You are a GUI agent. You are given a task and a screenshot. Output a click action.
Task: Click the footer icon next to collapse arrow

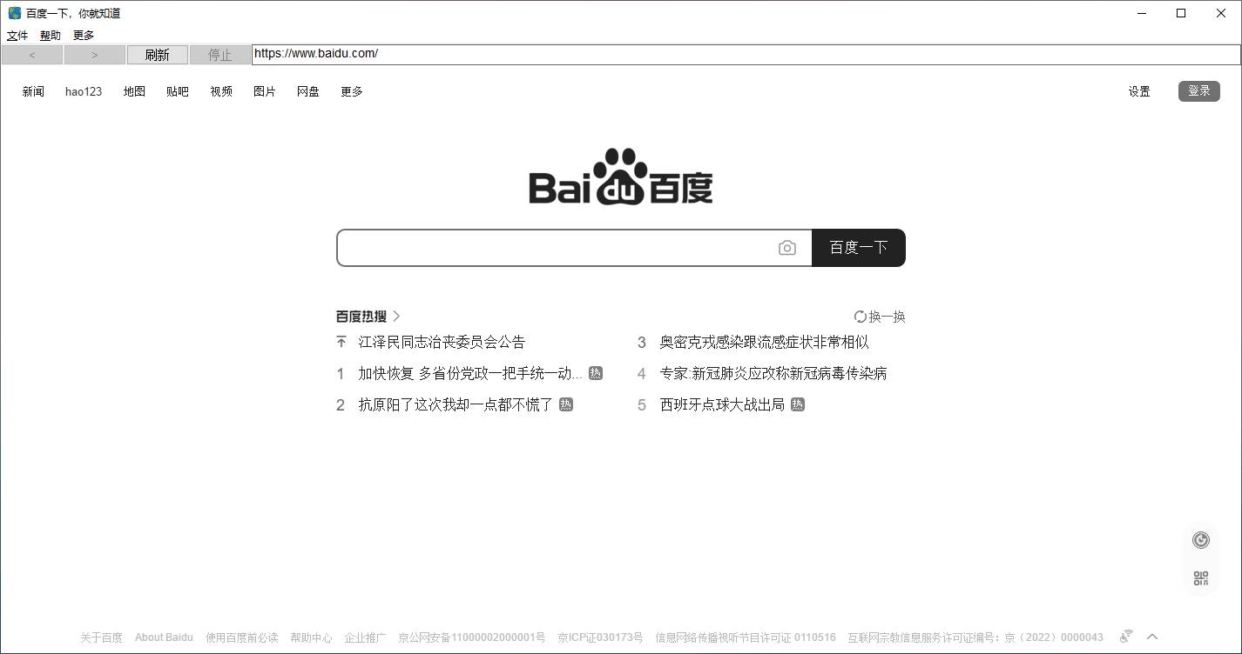pos(1126,637)
